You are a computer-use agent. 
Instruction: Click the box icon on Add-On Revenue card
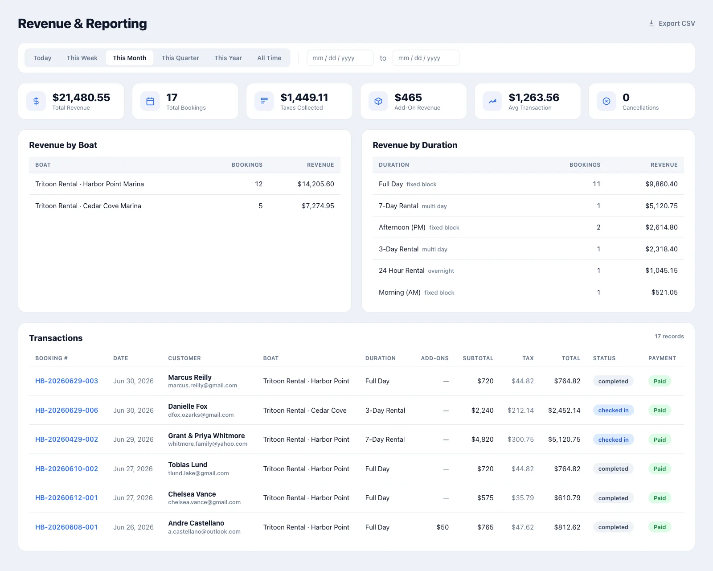click(x=378, y=101)
